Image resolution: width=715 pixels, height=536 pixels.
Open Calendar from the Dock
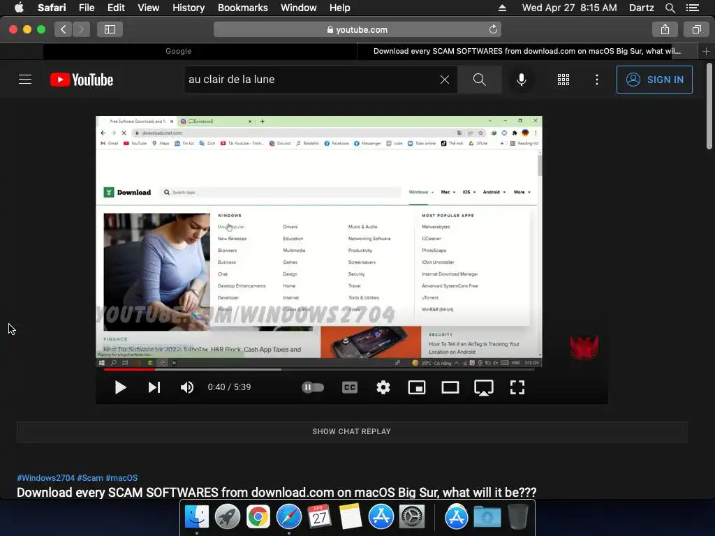pyautogui.click(x=319, y=517)
